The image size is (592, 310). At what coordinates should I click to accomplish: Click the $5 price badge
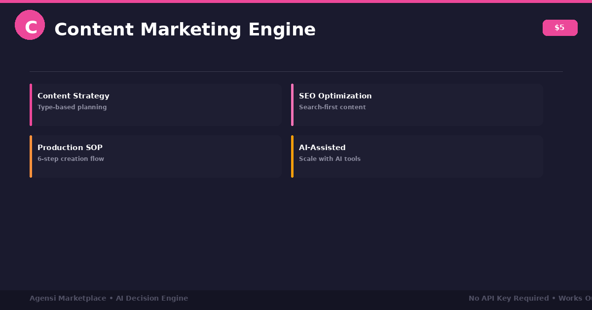click(x=560, y=28)
